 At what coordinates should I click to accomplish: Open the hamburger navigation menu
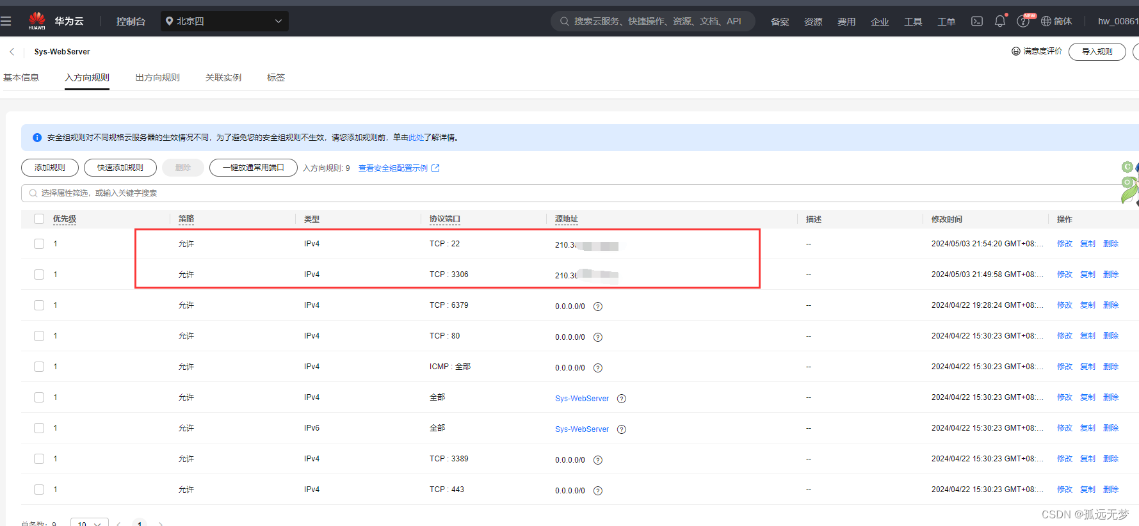(x=6, y=21)
